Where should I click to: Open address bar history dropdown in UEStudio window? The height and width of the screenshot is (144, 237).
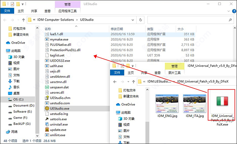click(x=133, y=20)
